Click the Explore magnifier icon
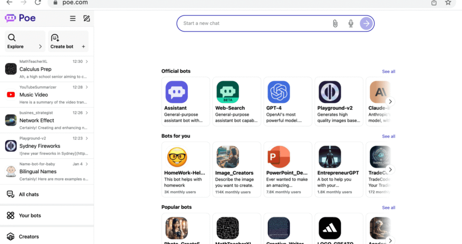 click(x=12, y=37)
